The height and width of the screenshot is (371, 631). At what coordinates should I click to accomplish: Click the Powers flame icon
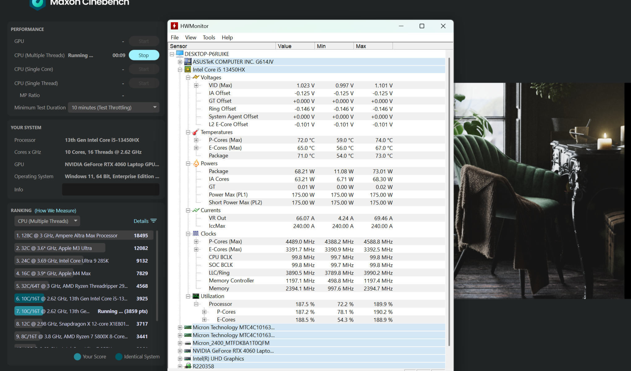pos(196,163)
